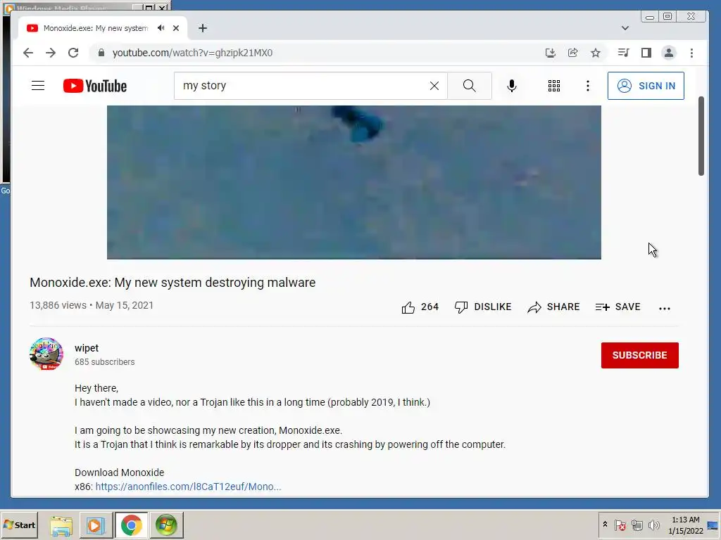Toggle the Chrome side panel icon
721x540 pixels.
point(646,53)
